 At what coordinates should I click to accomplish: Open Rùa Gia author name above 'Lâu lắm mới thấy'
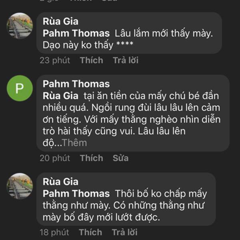point(61,21)
